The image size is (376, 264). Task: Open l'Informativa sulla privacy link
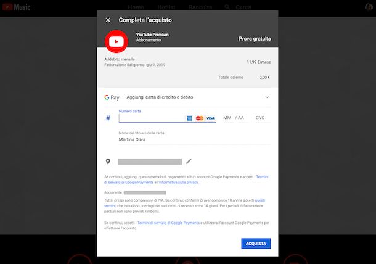click(178, 183)
